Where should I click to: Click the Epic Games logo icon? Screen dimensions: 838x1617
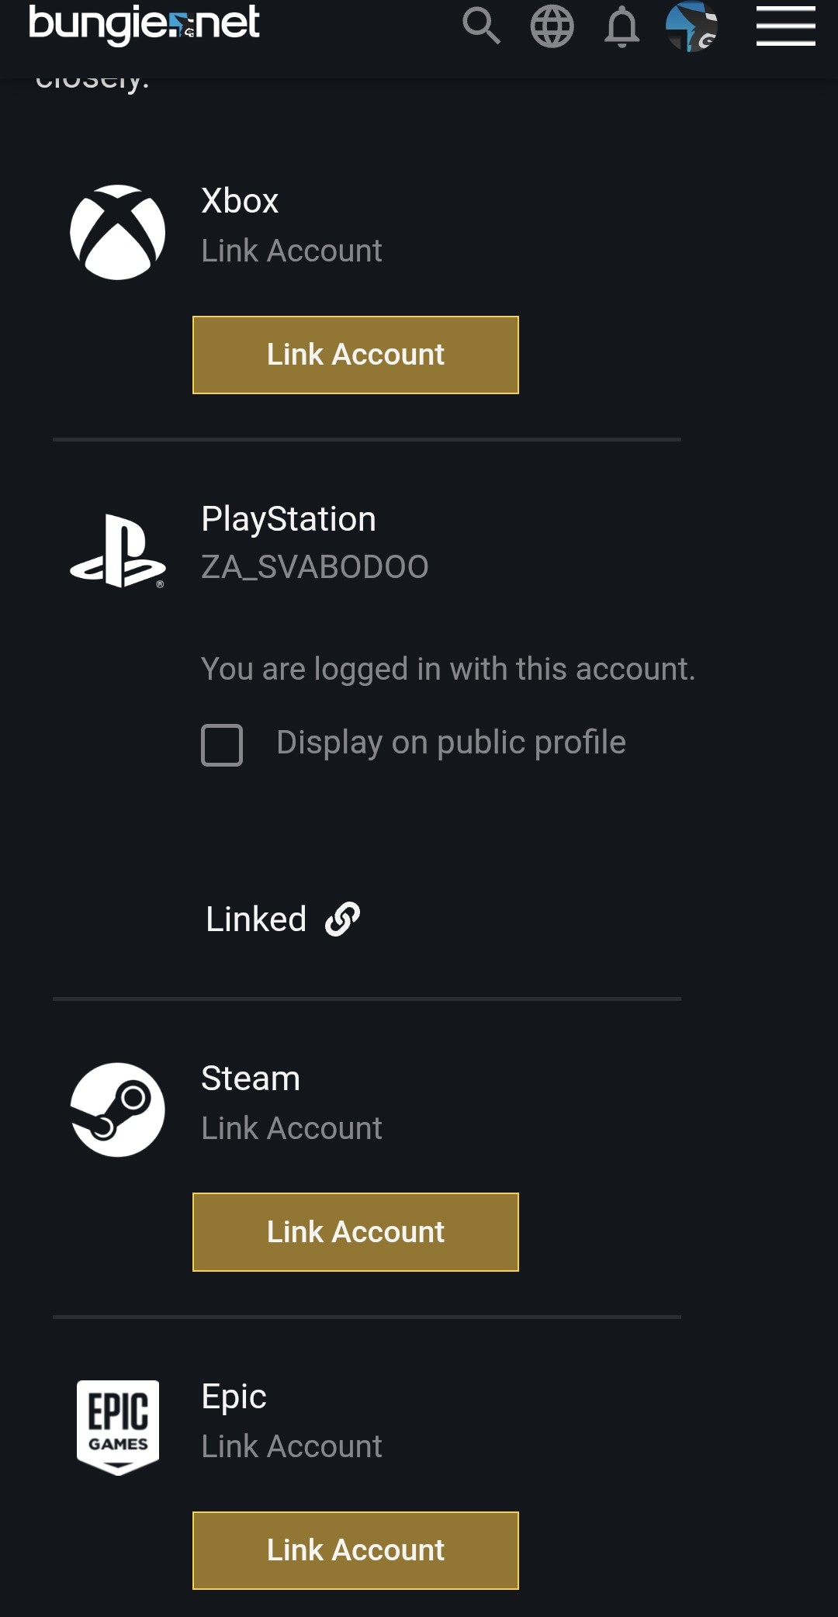click(x=118, y=1428)
